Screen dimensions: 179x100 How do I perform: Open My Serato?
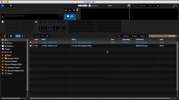coord(142,6)
